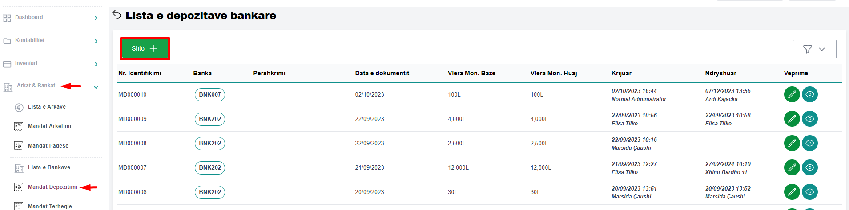Click the edit pencil for MD000010

pyautogui.click(x=792, y=94)
